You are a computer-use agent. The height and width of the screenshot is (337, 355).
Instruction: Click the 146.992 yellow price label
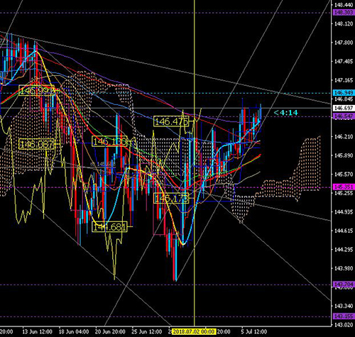click(x=37, y=90)
